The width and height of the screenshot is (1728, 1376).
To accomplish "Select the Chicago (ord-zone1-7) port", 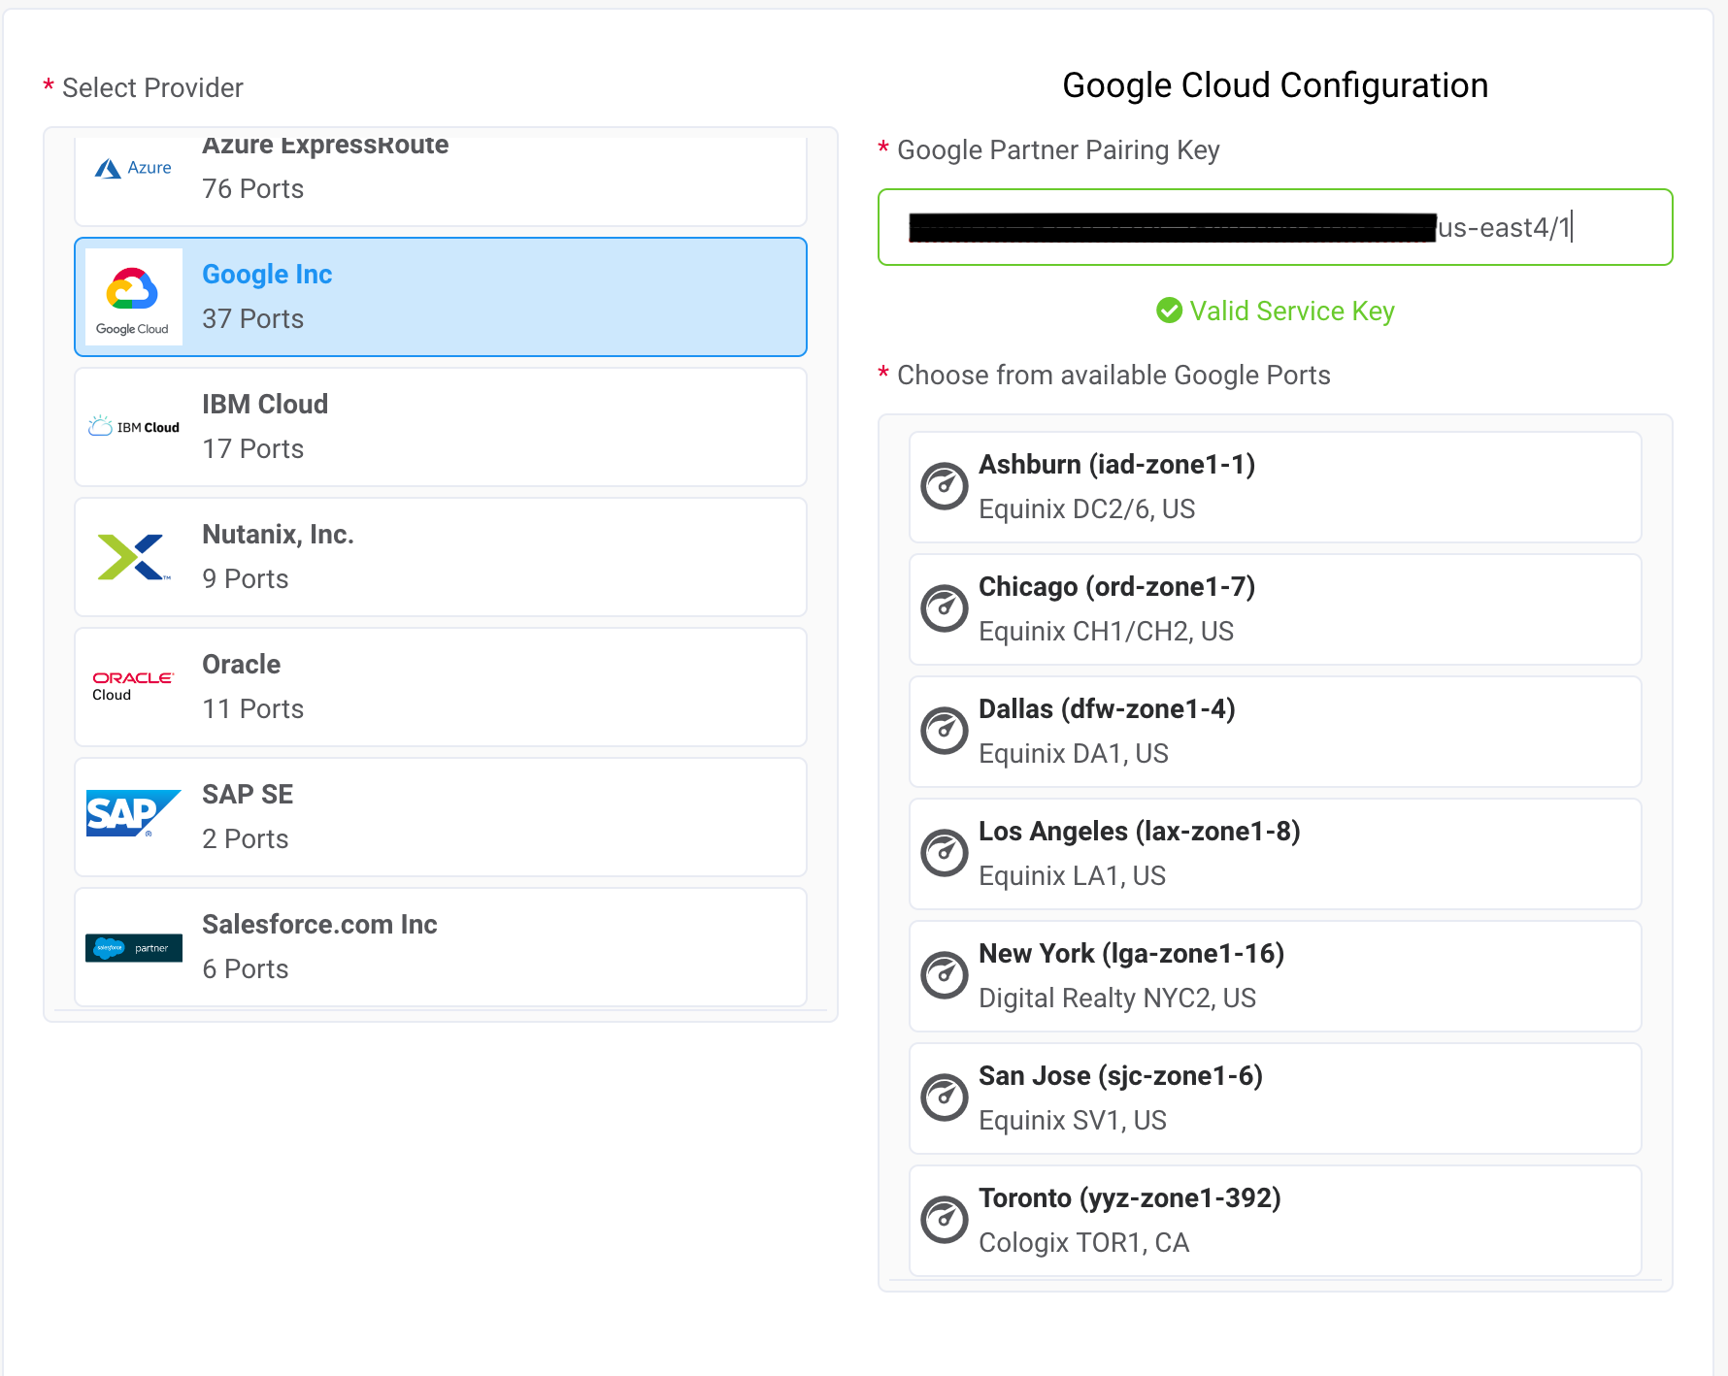I will point(1275,609).
